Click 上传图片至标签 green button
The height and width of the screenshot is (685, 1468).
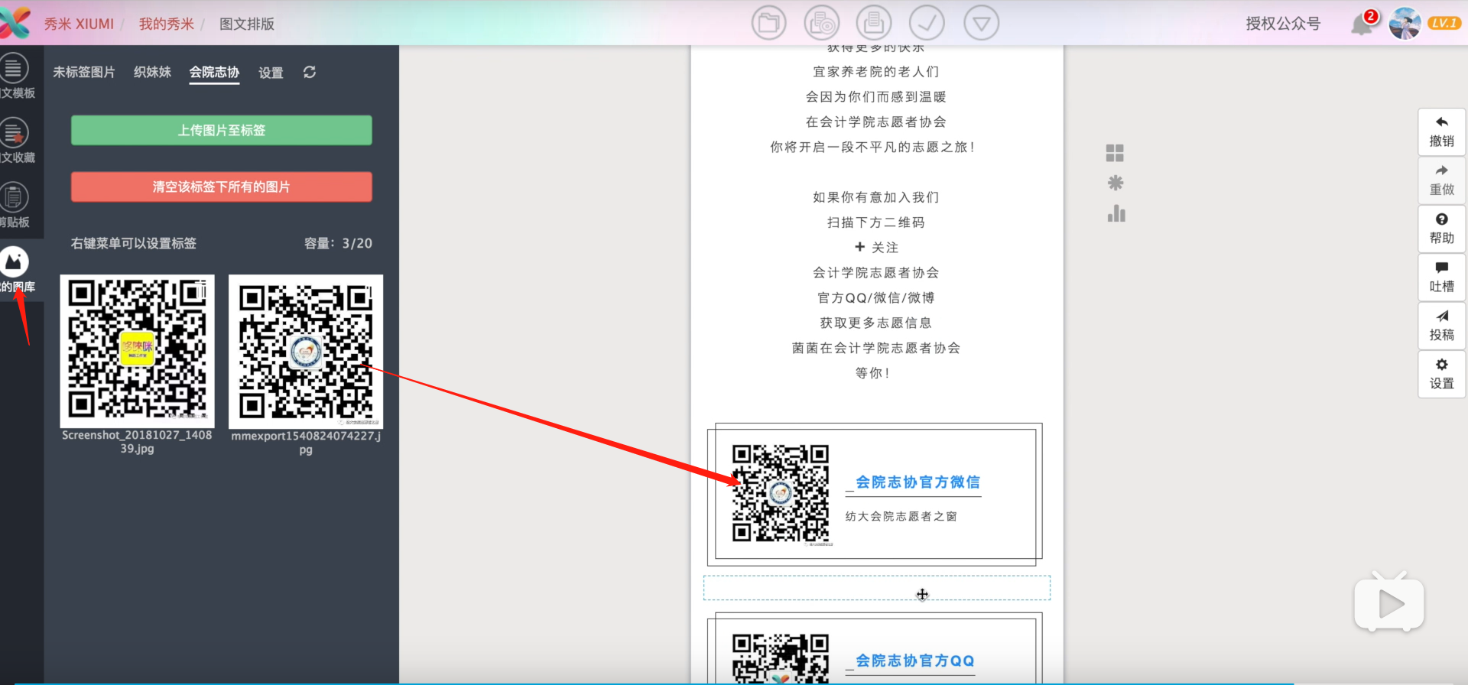tap(222, 130)
